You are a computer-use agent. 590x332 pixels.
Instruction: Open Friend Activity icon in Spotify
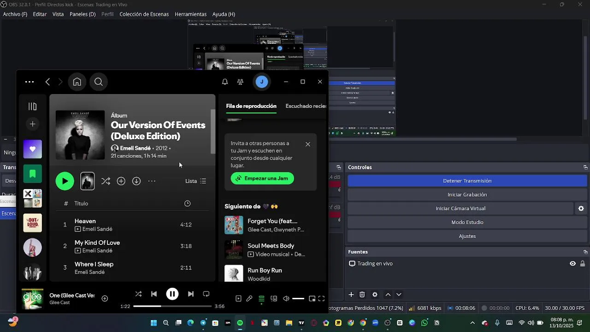coord(240,82)
